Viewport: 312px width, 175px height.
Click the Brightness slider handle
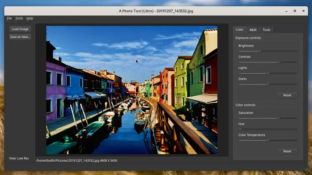[x=260, y=51]
